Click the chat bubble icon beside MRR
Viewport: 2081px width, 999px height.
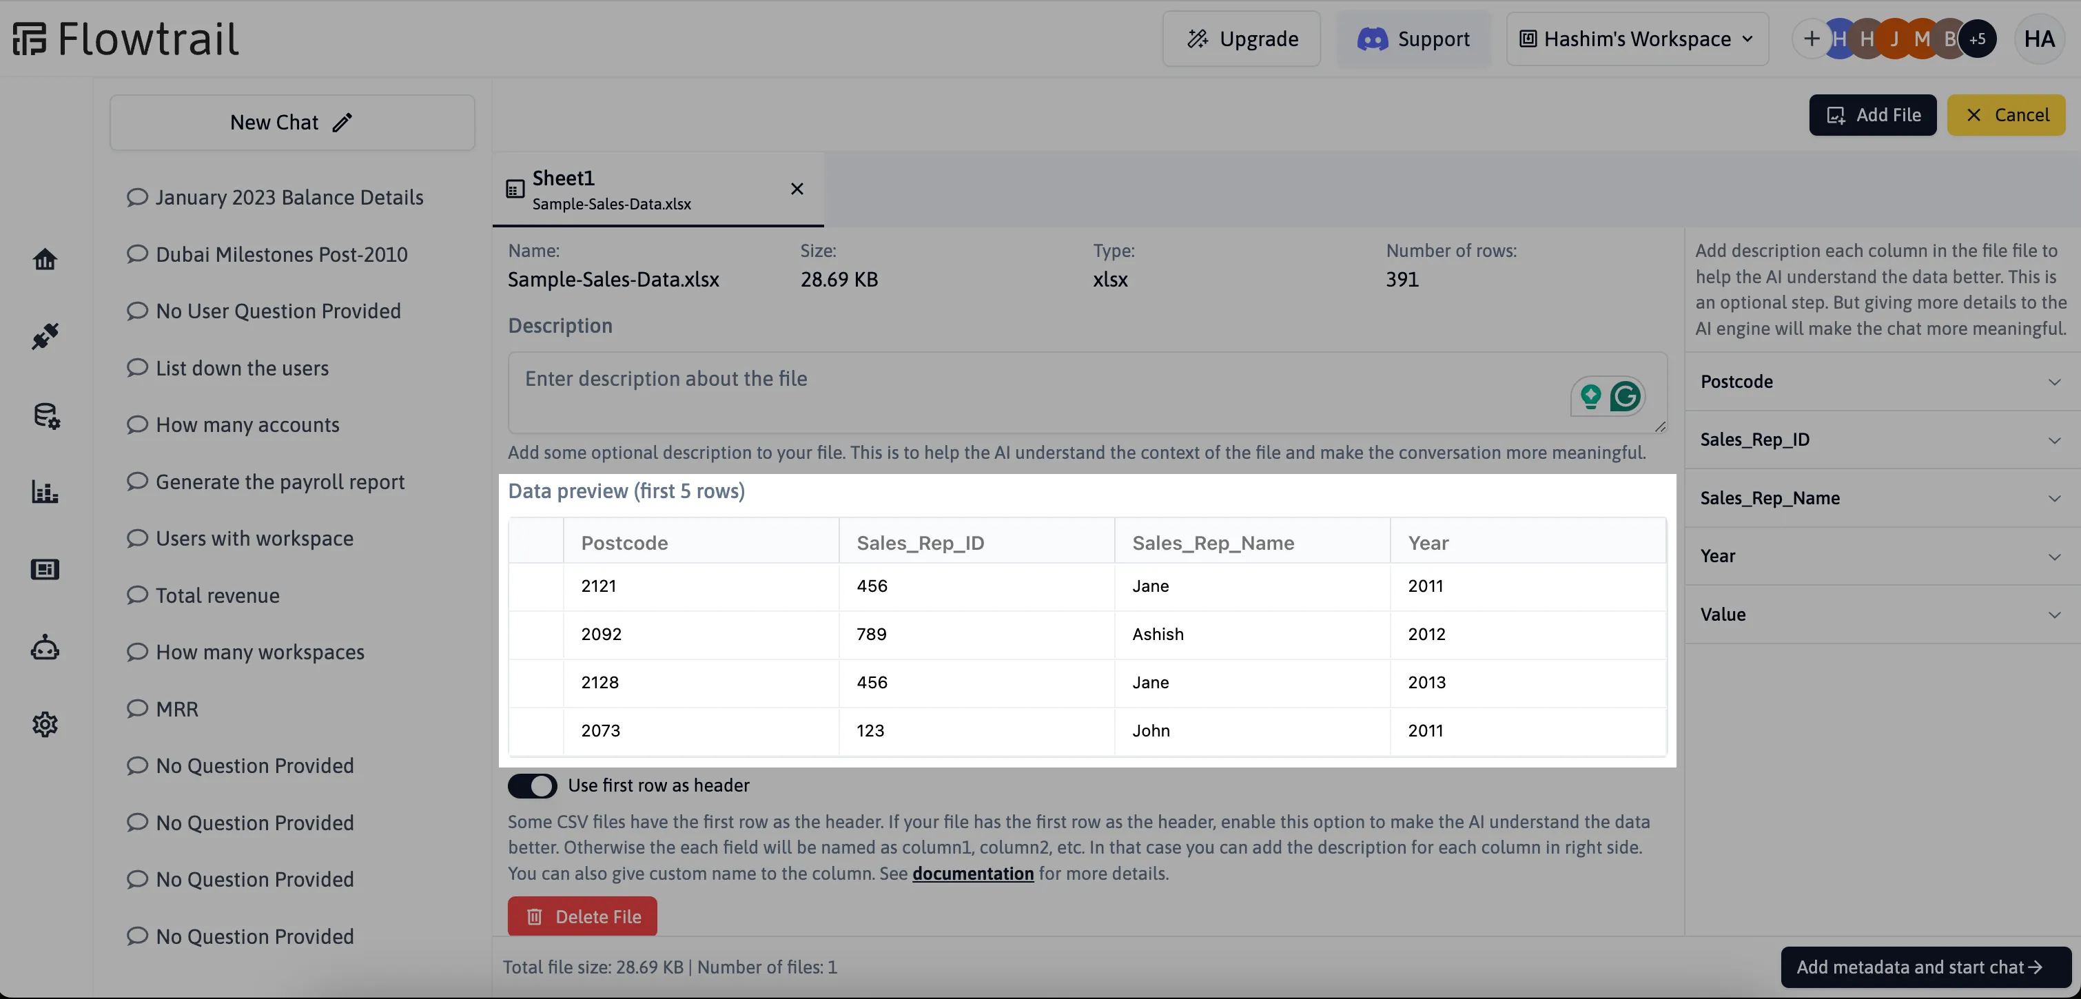point(137,708)
